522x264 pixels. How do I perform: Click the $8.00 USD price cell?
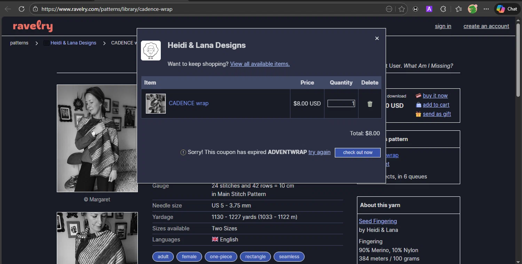pos(307,104)
